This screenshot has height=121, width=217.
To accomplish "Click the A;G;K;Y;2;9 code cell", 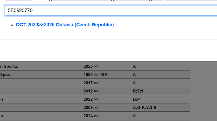I will pyautogui.click(x=144, y=108).
